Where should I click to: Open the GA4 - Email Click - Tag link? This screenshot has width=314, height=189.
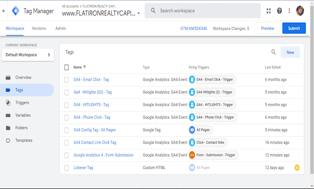(91, 79)
